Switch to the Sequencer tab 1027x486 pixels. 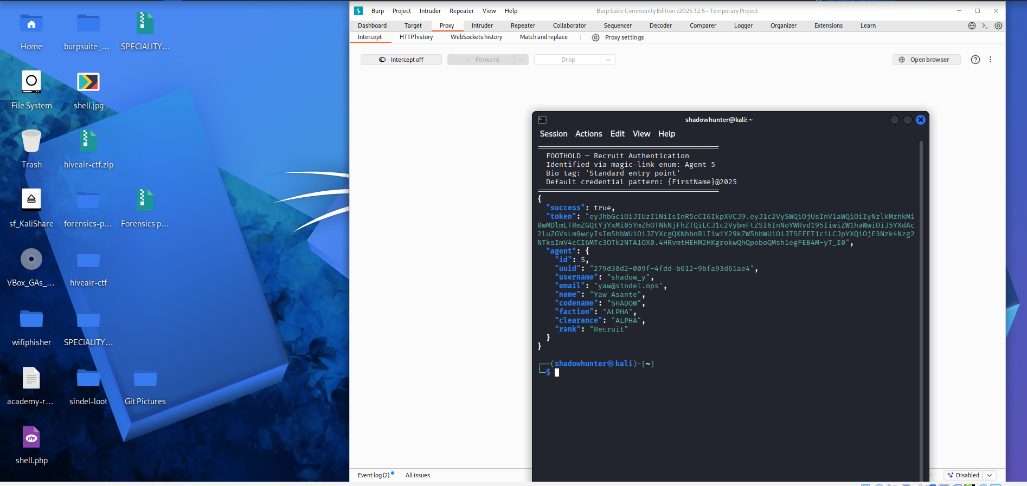click(618, 25)
